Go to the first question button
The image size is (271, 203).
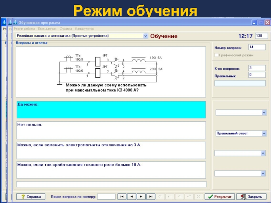[122, 197]
